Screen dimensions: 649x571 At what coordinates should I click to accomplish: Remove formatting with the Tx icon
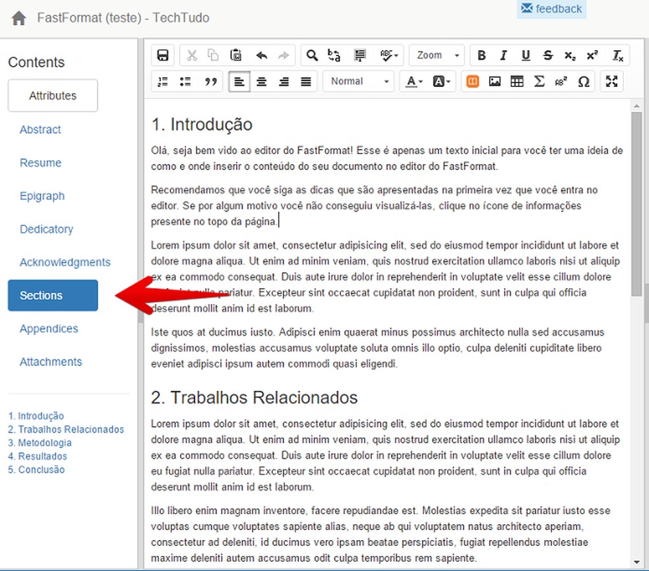tap(617, 55)
